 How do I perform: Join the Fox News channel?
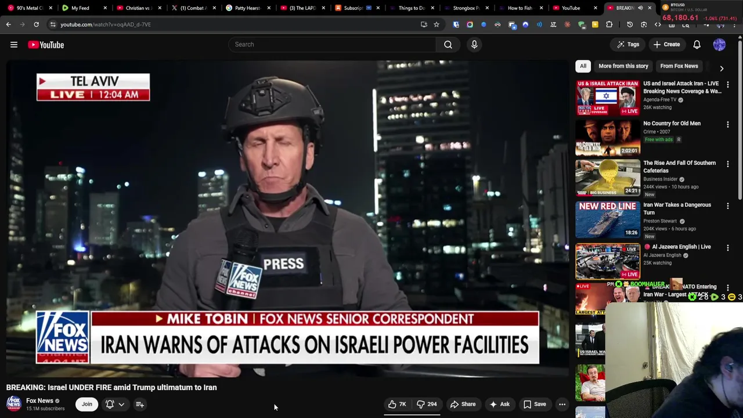(x=86, y=404)
